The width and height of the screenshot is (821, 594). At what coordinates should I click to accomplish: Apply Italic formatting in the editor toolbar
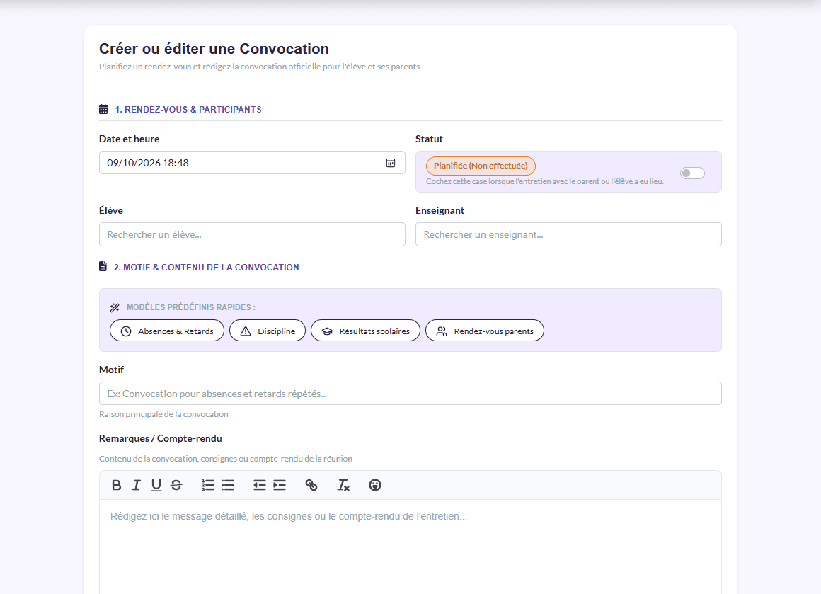(136, 485)
